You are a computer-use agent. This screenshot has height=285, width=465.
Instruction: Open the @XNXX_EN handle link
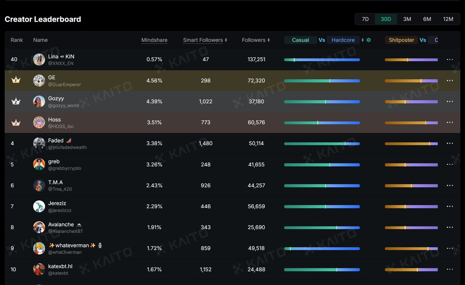(x=61, y=63)
